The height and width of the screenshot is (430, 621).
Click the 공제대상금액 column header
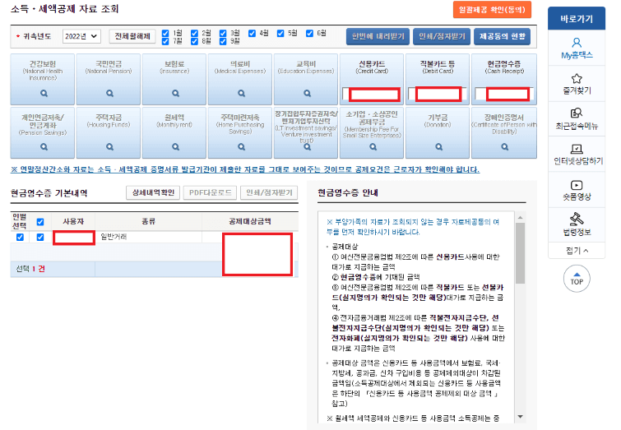pos(249,221)
